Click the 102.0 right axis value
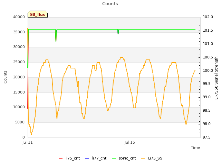Image resolution: width=221 pixels, height=165 pixels. [x=208, y=17]
